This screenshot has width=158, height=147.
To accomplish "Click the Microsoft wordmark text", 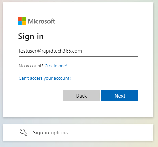I will (x=42, y=21).
